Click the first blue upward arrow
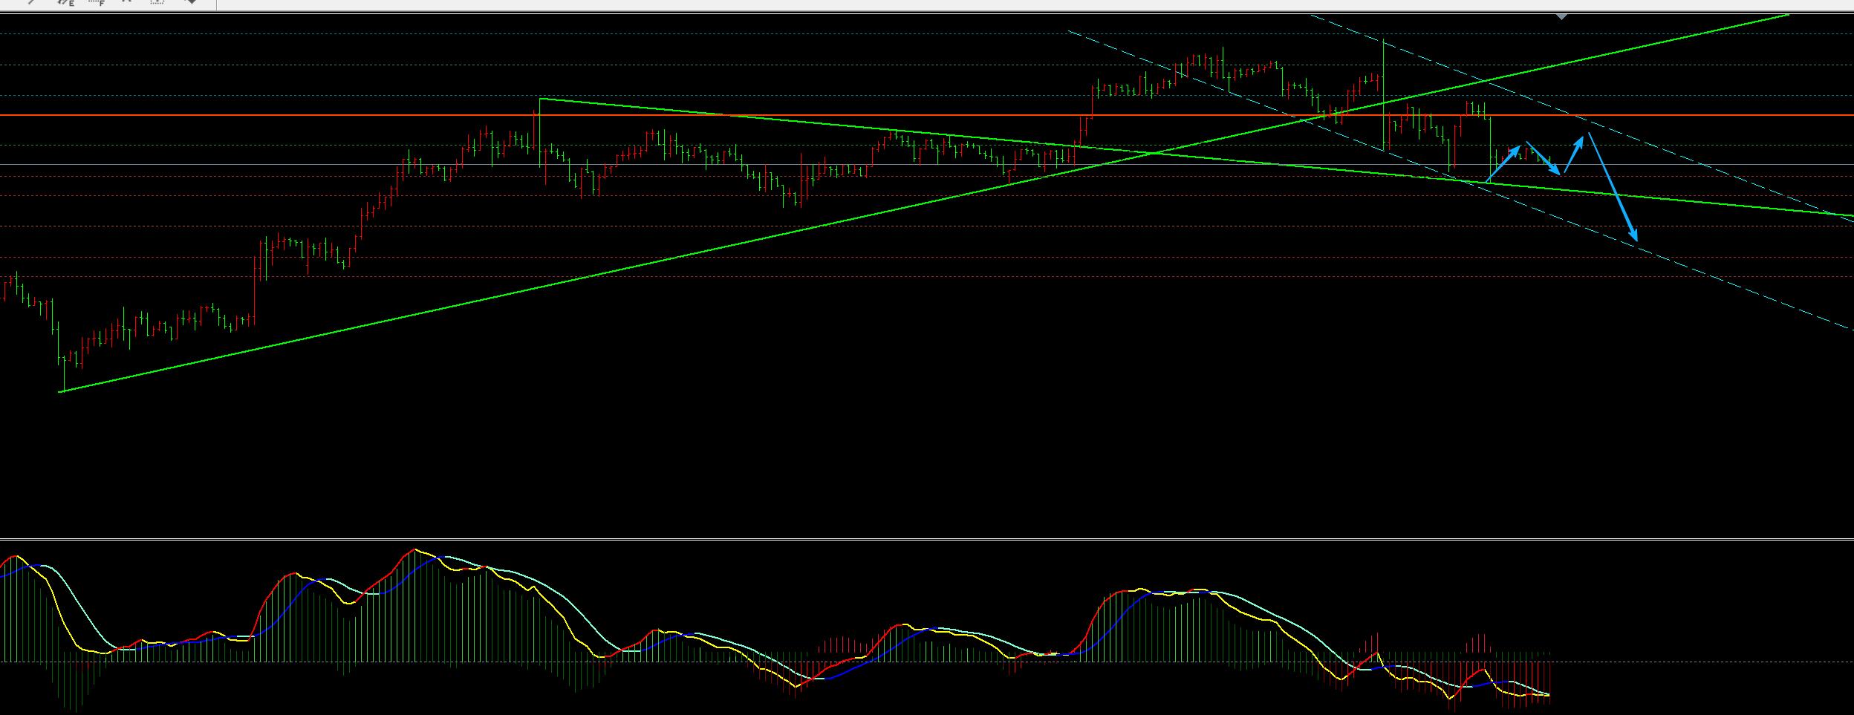Screen dimensions: 1854x715 1503,165
